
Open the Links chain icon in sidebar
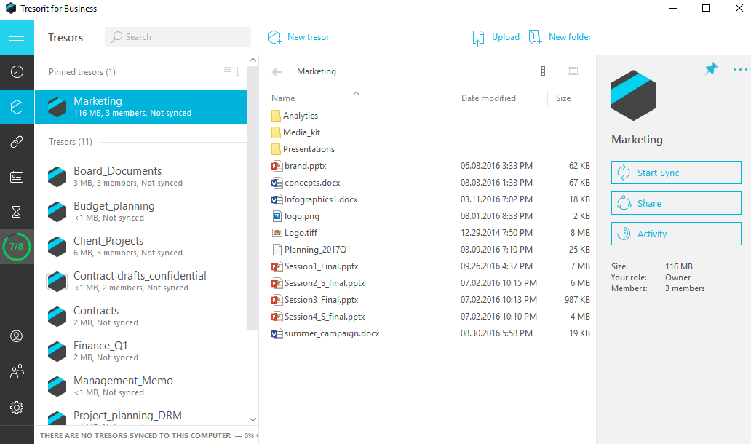[17, 142]
